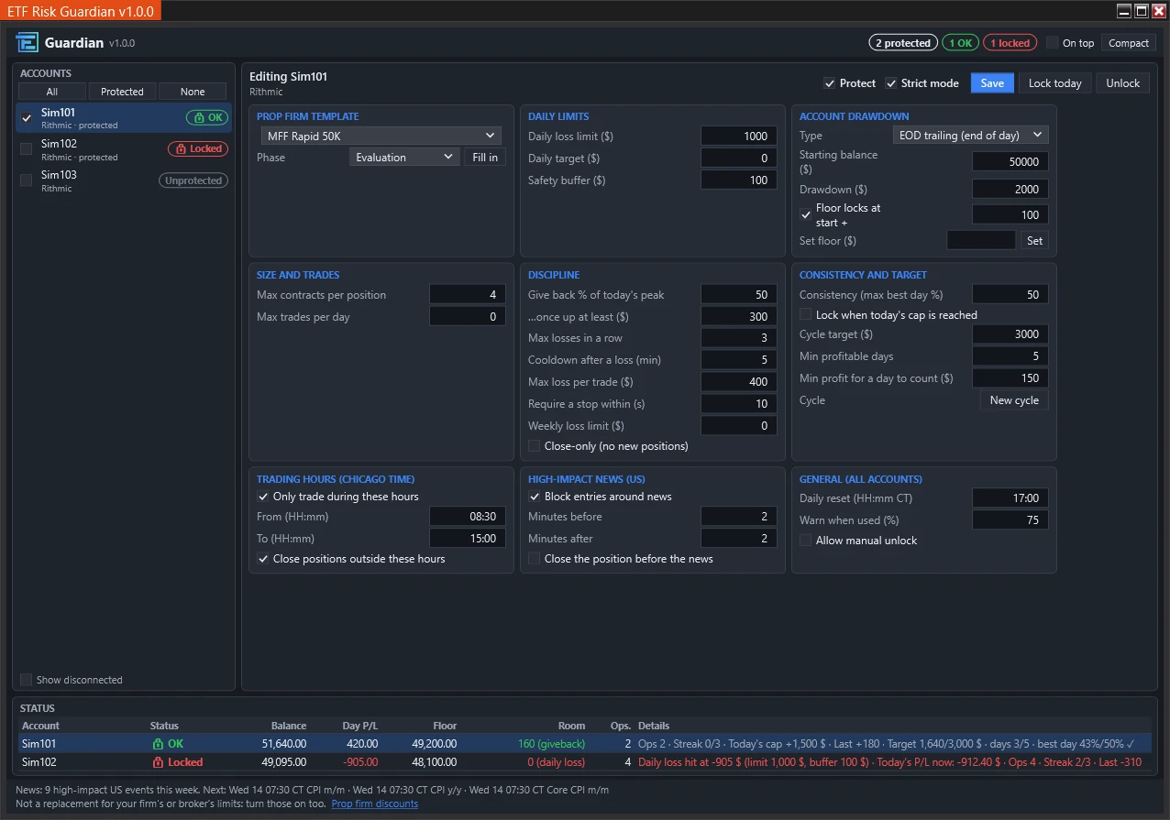1170x820 pixels.
Task: Select the Sim103 account row
Action: 124,180
